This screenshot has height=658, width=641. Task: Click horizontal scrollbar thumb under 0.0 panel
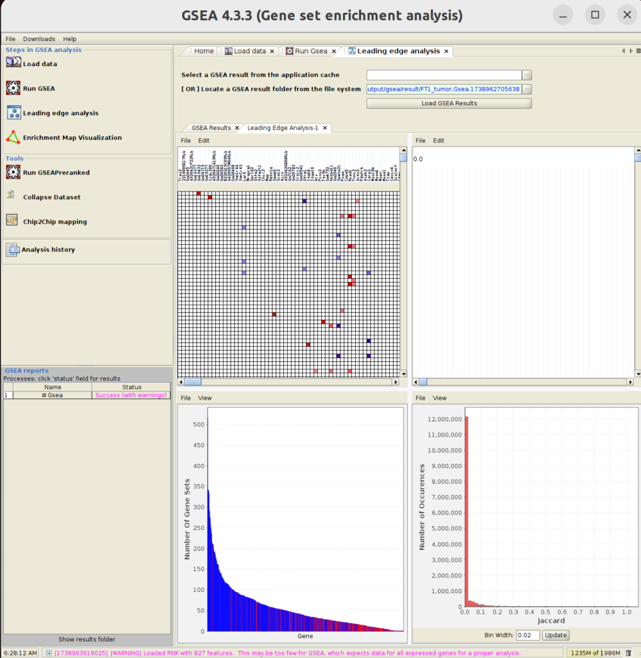[x=423, y=382]
